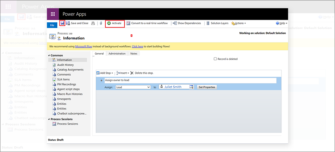Open the Insert dropdown menu
The width and height of the screenshot is (335, 152).
(123, 73)
